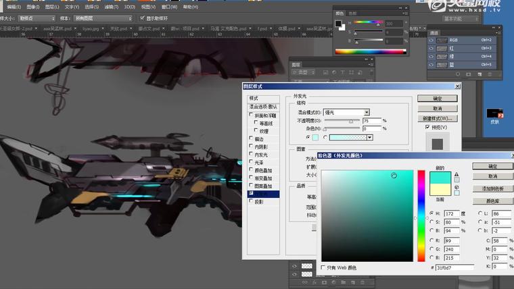Click the out-of-gamut warning triangle icon

point(457,174)
